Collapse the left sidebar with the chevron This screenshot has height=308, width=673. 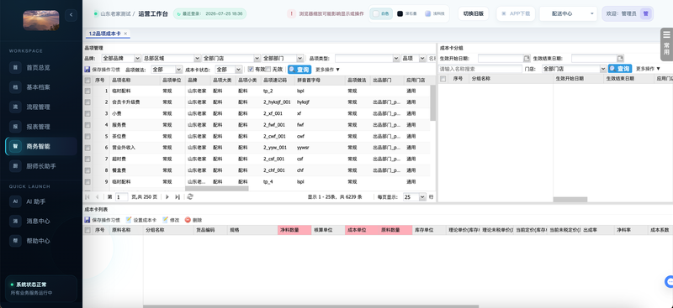click(71, 15)
